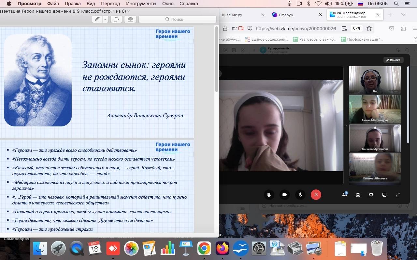Mute the microphone in call
The width and height of the screenshot is (417, 260).
[x=300, y=195]
